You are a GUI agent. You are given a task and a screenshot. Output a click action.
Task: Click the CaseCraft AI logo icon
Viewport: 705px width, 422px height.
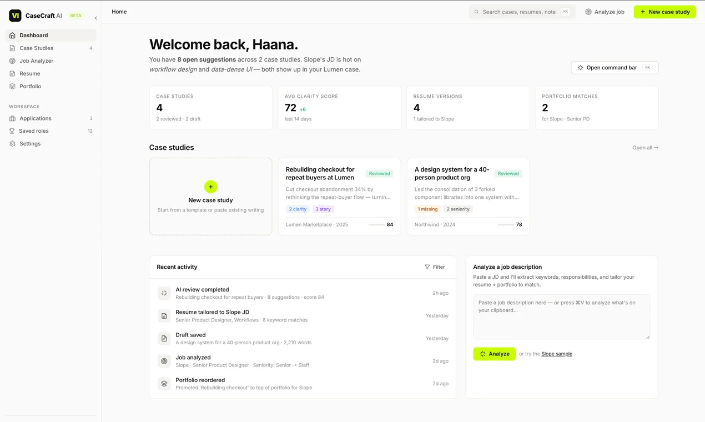(x=15, y=16)
